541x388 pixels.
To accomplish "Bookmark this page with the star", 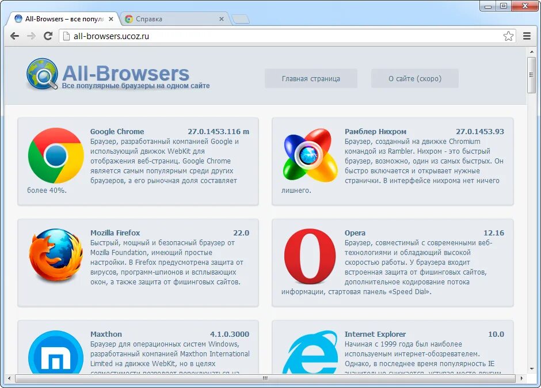I will point(508,36).
